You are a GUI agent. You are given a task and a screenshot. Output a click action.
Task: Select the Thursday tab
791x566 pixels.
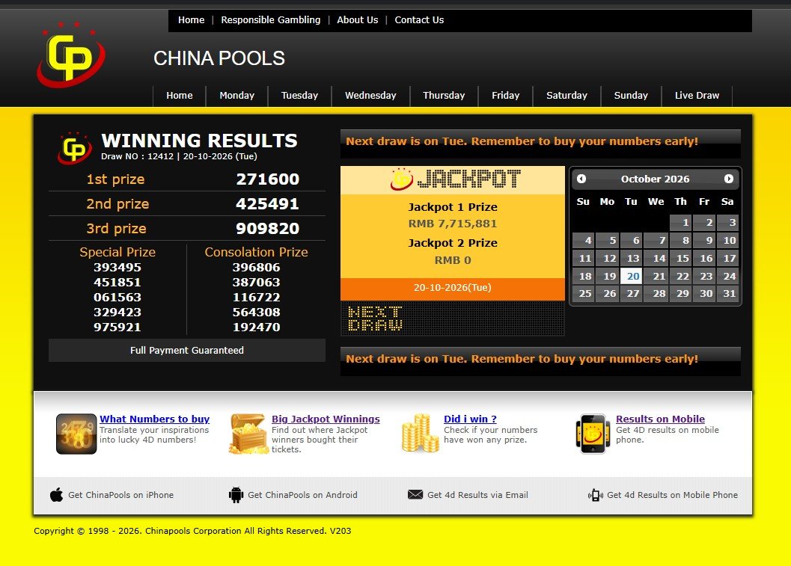[x=444, y=96]
